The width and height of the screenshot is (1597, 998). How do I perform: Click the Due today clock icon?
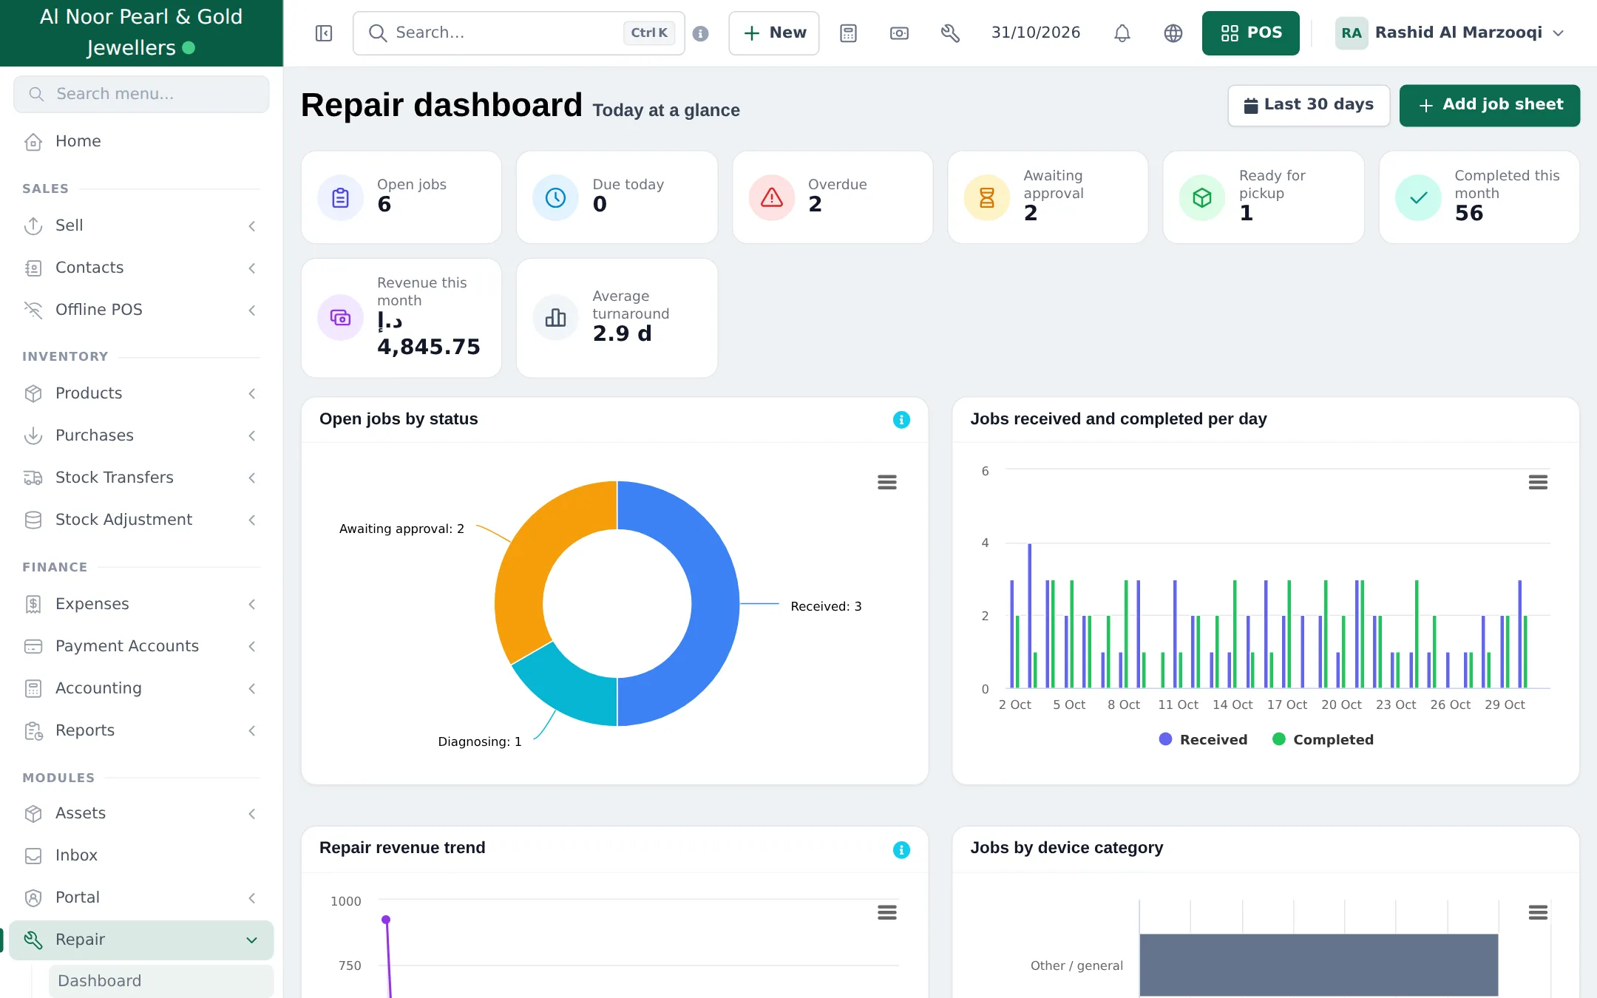point(555,198)
